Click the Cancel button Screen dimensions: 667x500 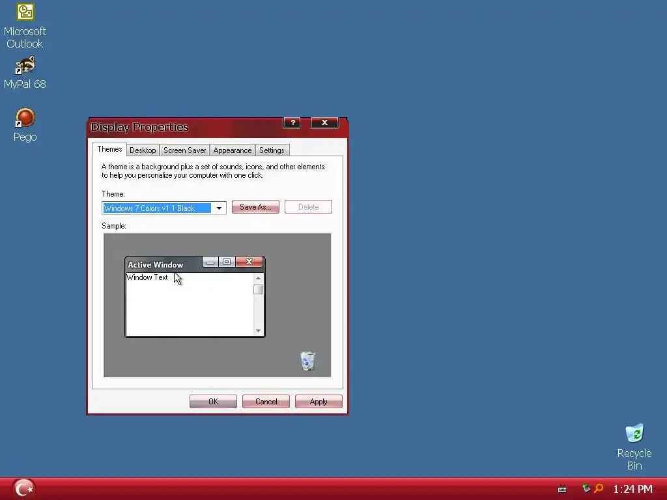pyautogui.click(x=266, y=401)
